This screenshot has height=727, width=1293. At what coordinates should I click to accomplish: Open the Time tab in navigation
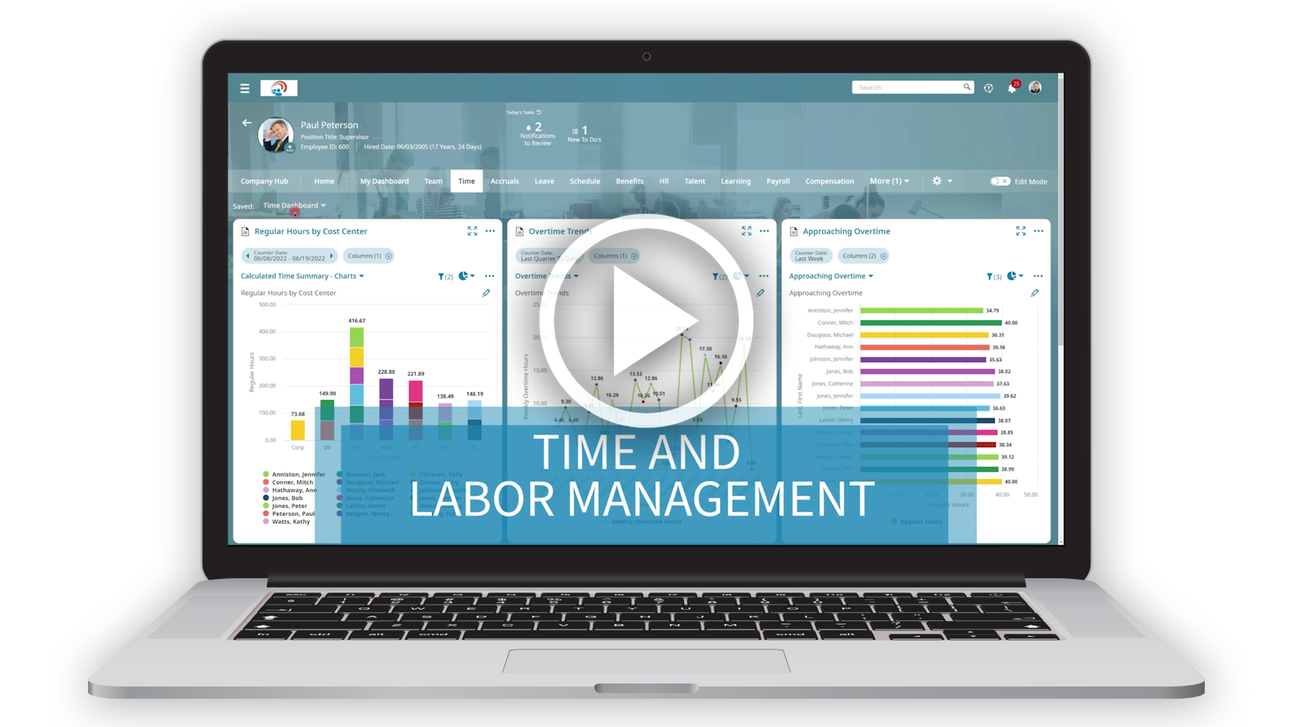[466, 181]
